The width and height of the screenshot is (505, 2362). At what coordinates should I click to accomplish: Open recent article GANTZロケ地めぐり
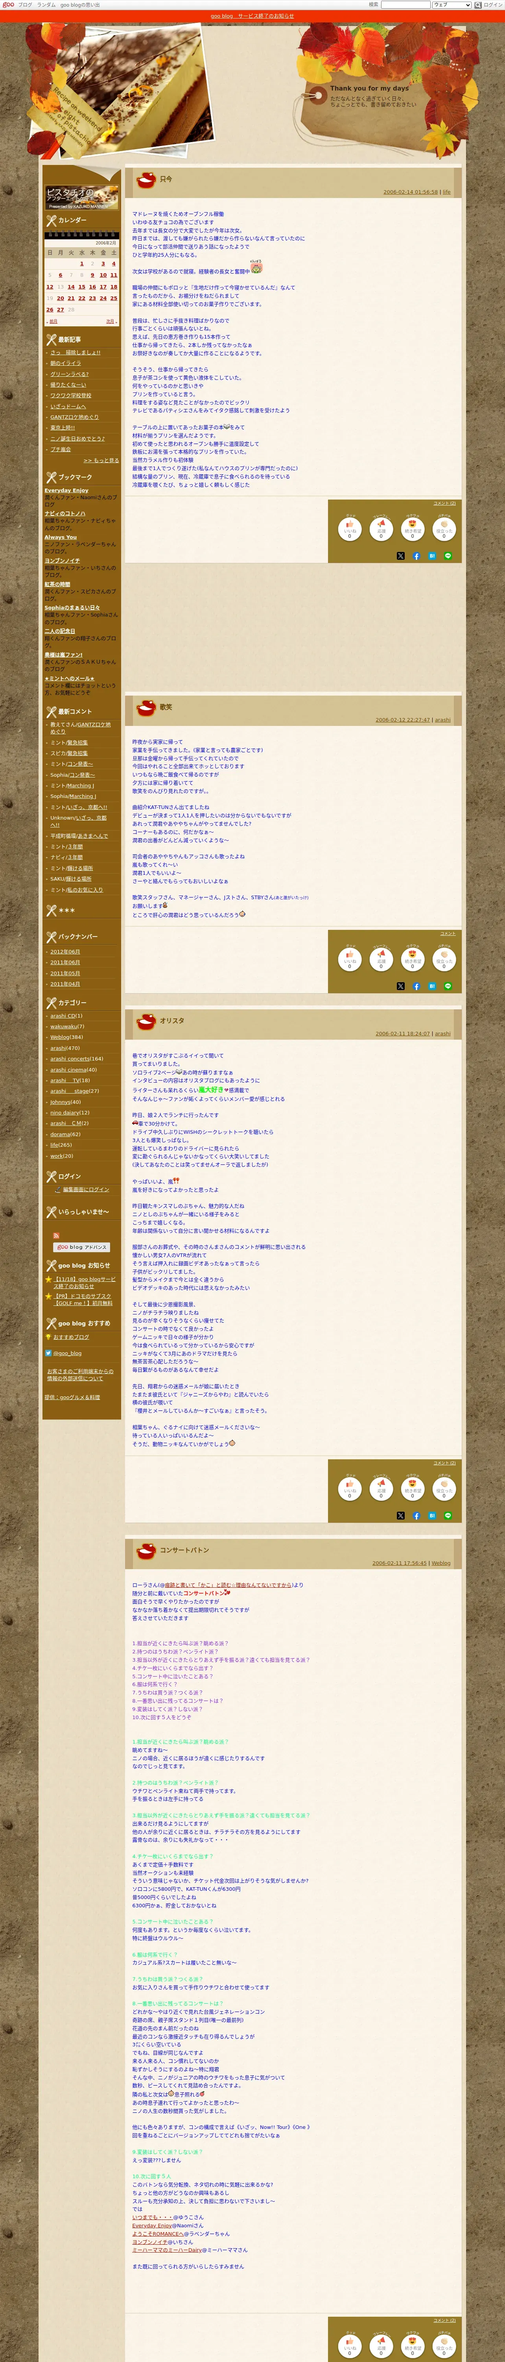pos(74,417)
